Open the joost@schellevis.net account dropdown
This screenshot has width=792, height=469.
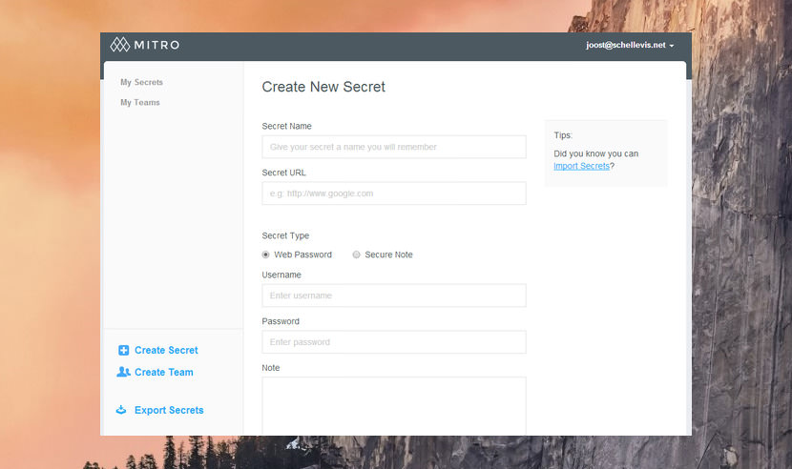tap(630, 45)
